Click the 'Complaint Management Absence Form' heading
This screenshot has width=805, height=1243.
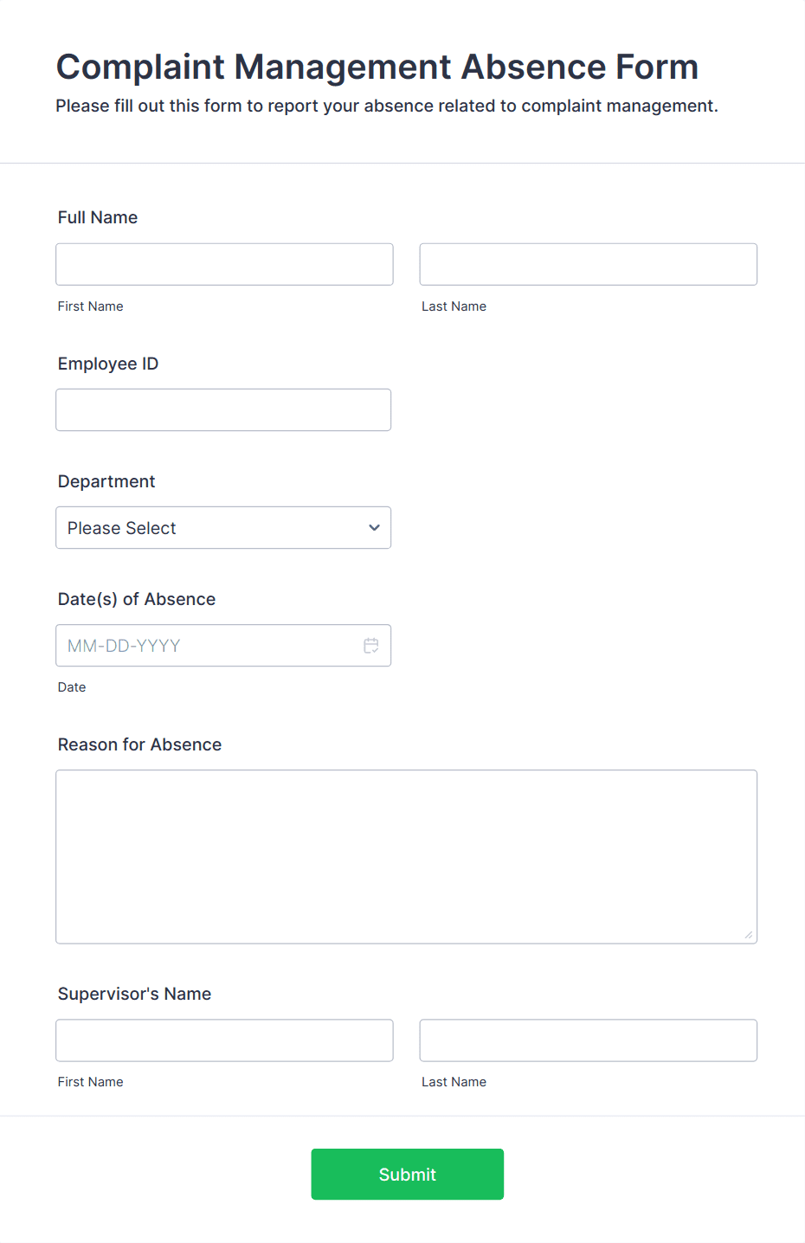[377, 67]
